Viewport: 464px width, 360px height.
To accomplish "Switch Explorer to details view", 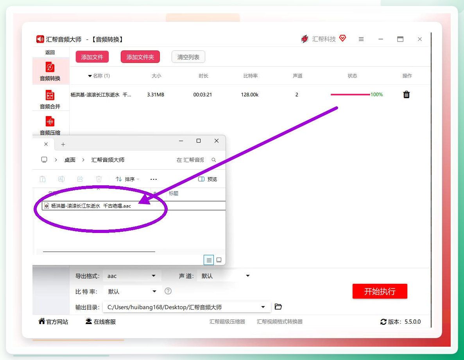I will coord(209,260).
